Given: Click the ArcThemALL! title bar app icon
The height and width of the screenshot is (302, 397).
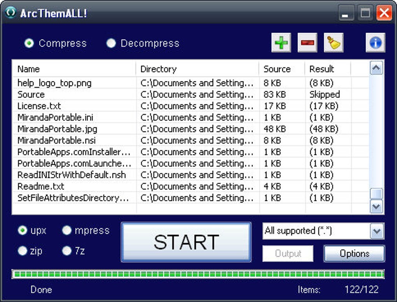Looking at the screenshot, I should click(x=11, y=12).
